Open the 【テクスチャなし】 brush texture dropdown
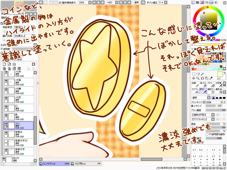This screenshot has height=170, width=227. (213, 119)
